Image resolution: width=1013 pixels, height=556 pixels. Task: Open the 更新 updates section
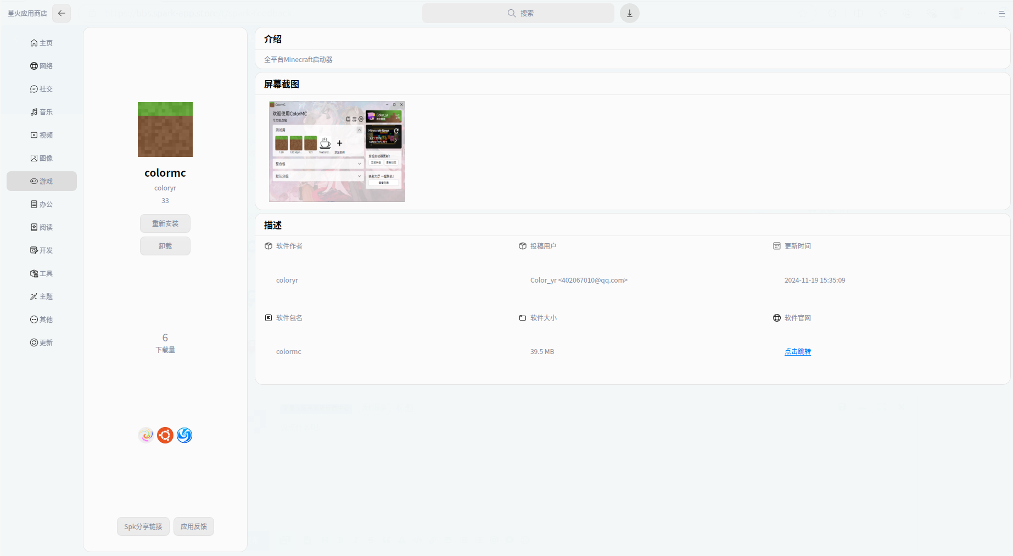[42, 342]
